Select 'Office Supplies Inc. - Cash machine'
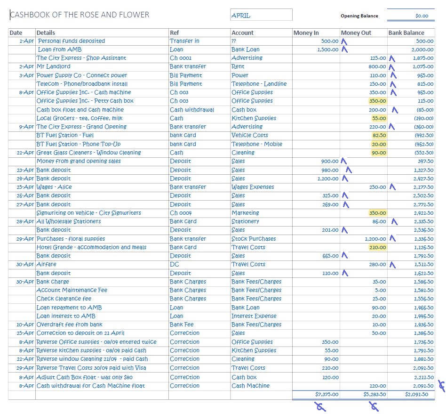Viewport: 446px width, 414px height. coord(84,92)
